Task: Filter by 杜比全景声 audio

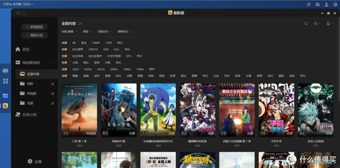Action: (x=95, y=56)
